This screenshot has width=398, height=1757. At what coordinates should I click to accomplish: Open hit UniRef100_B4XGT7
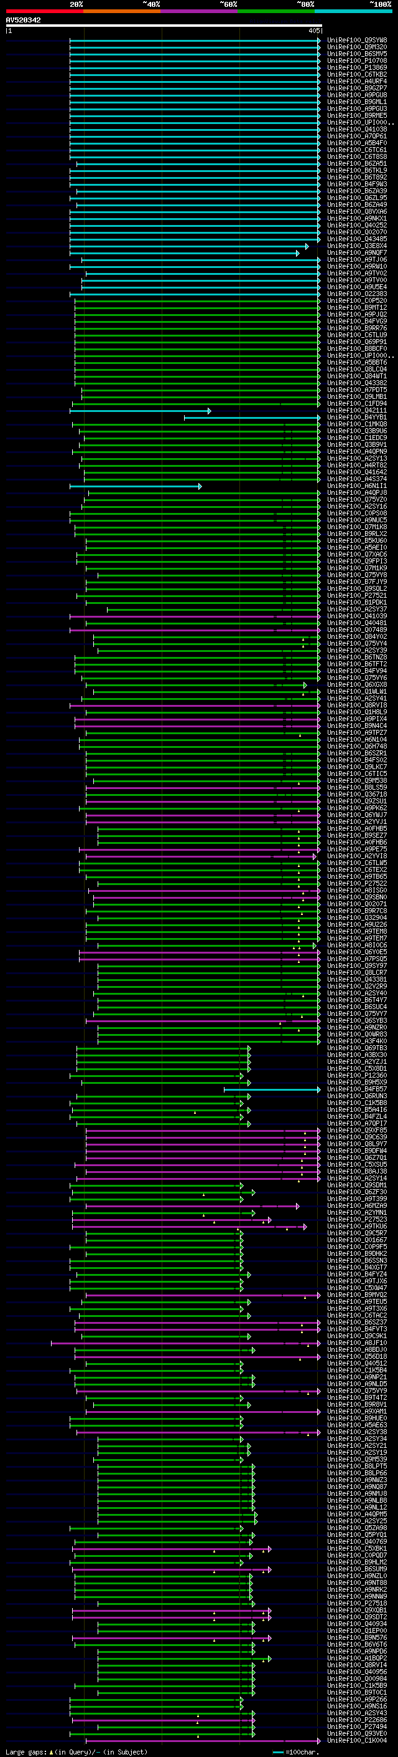click(x=357, y=1267)
